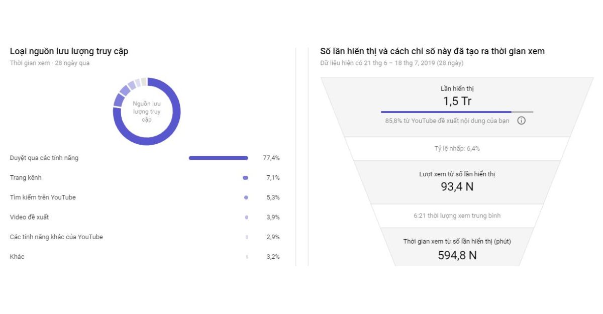Click the 594,8 N watch time value
Image resolution: width=603 pixels, height=314 pixels.
(x=457, y=255)
